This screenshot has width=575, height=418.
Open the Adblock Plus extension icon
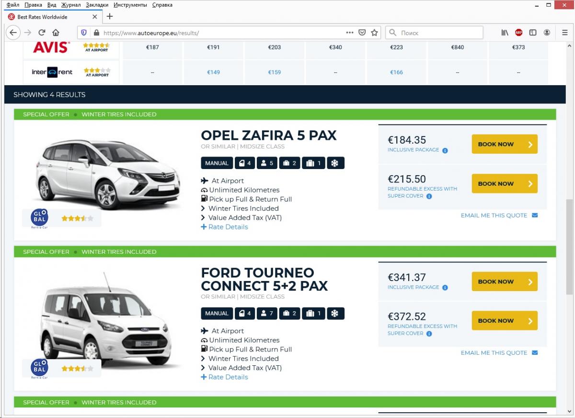click(x=519, y=33)
